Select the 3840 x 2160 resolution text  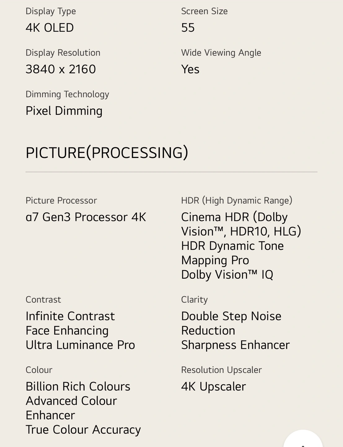tap(61, 69)
